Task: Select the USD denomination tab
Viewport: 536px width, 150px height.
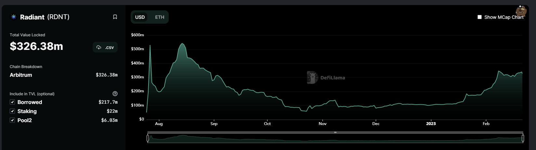Action: tap(140, 17)
